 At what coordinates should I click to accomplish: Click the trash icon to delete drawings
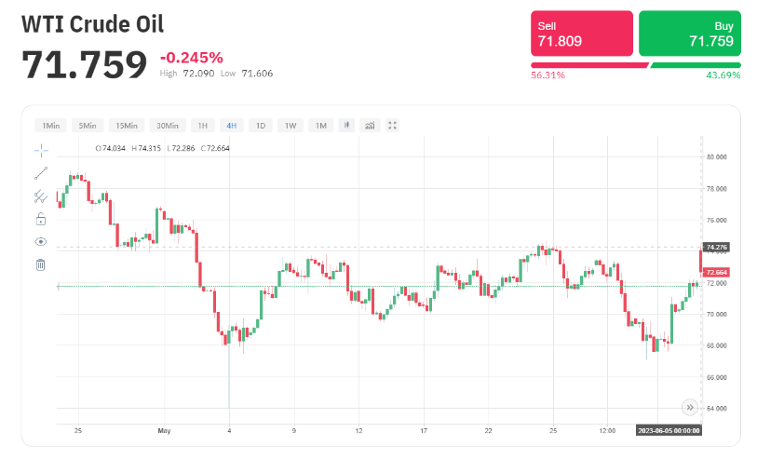pos(41,264)
